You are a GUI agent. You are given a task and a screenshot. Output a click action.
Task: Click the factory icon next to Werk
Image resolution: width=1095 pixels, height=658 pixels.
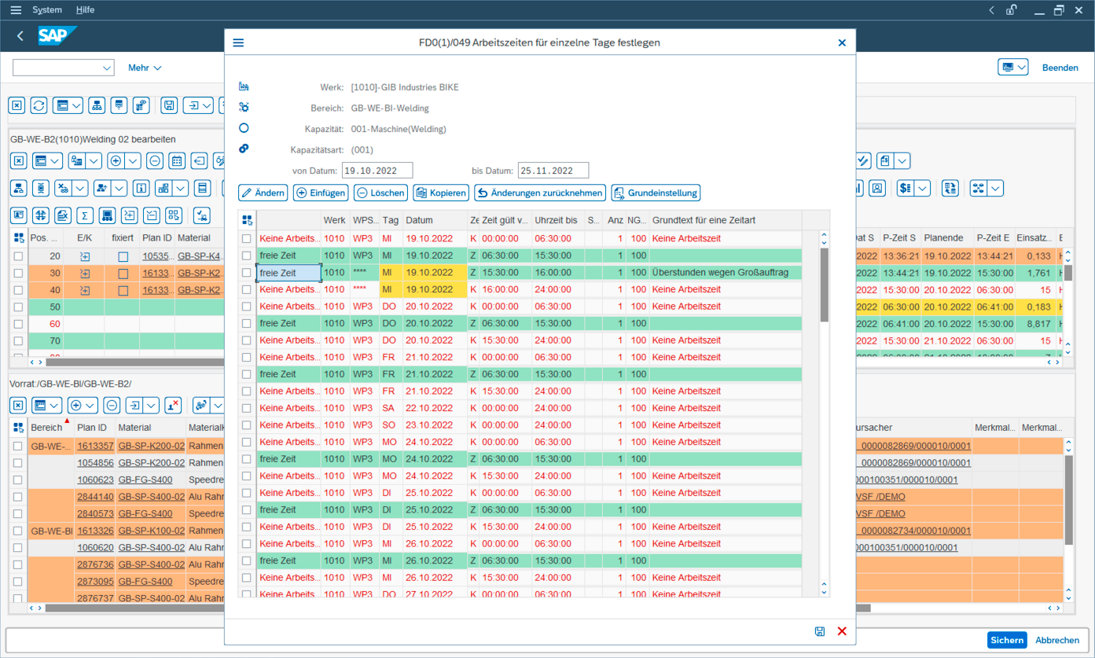tap(244, 86)
